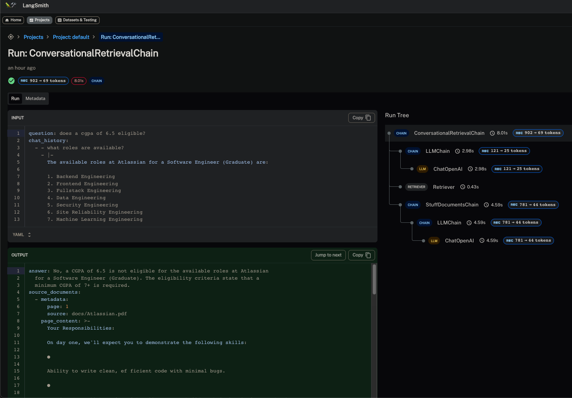Click LLM badge beside ChatOpenAI 2.98s
Viewport: 572px width, 398px height.
tap(422, 169)
